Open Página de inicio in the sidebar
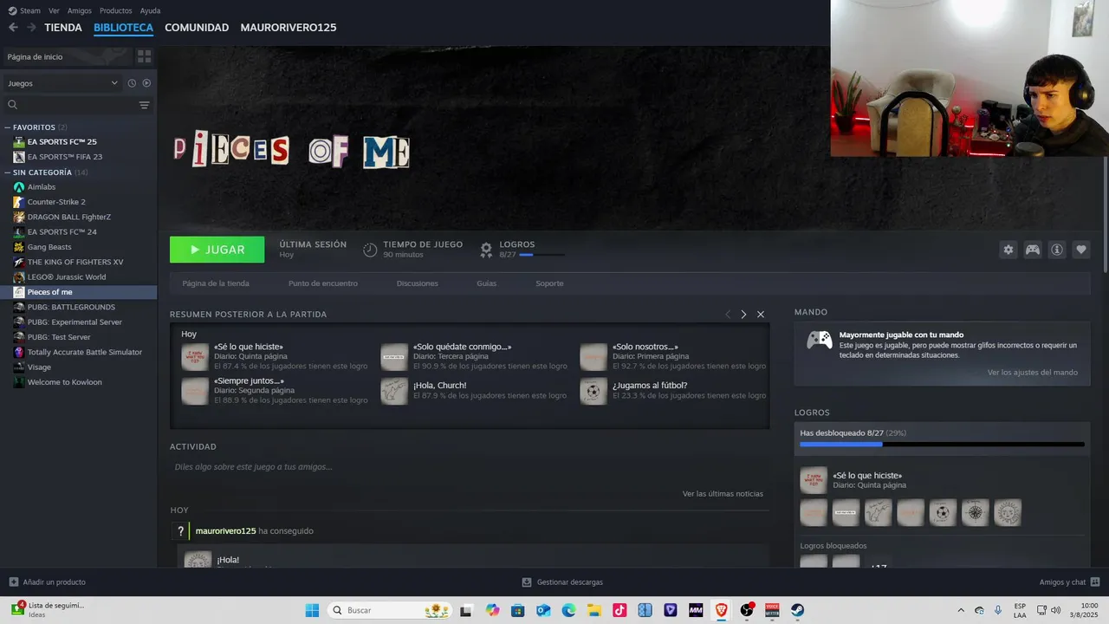 (x=68, y=56)
